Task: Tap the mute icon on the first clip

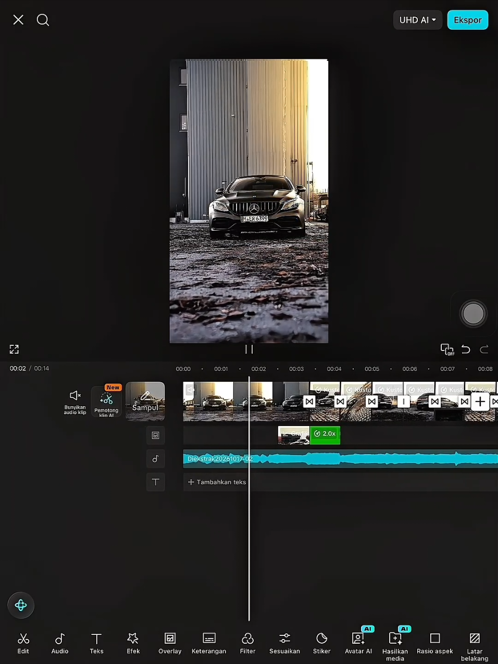Action: (x=190, y=390)
